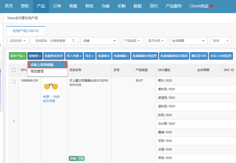Open the sunglasses clip product thumbnail

pos(51,86)
